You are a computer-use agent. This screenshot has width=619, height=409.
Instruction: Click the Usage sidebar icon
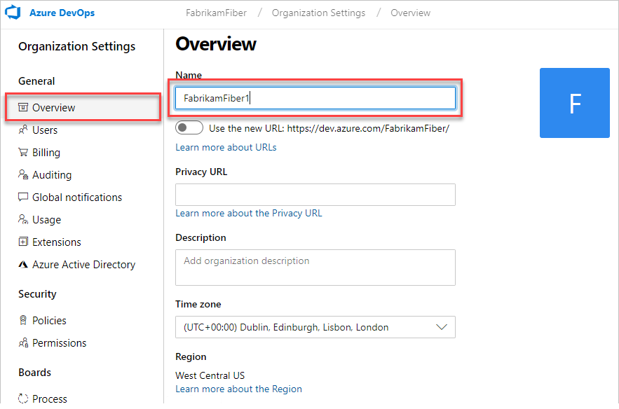pos(23,219)
